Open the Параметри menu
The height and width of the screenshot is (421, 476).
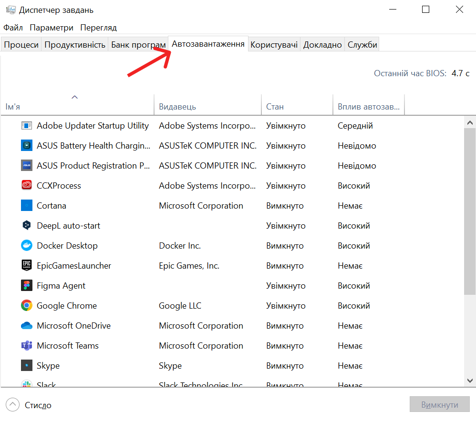52,28
